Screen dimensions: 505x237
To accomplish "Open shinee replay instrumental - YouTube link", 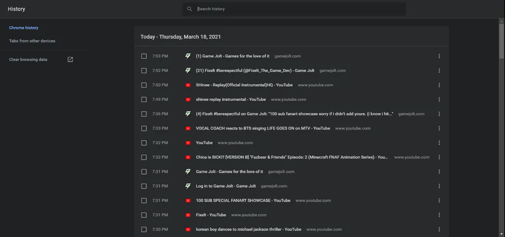I will pos(231,99).
